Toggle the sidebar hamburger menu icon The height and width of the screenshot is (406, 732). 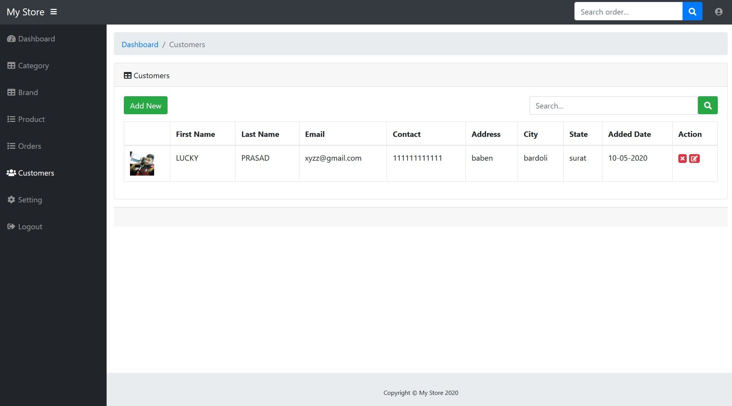pos(54,12)
